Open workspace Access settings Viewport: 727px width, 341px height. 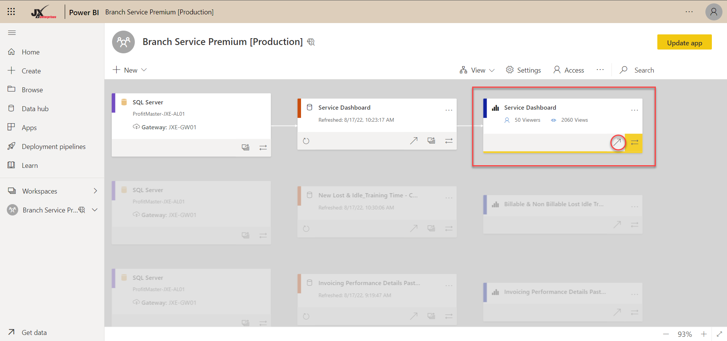coord(569,70)
